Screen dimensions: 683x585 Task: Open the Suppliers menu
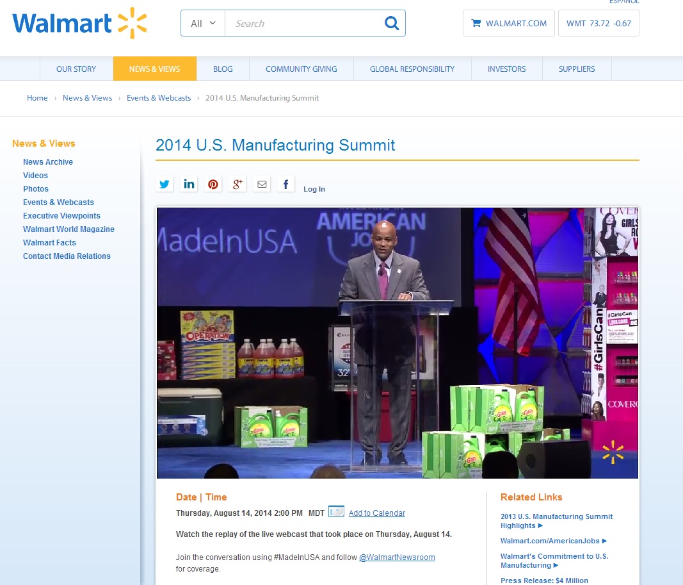click(x=577, y=69)
